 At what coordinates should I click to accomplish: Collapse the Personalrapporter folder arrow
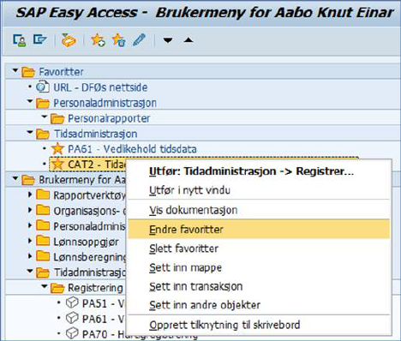pyautogui.click(x=45, y=117)
